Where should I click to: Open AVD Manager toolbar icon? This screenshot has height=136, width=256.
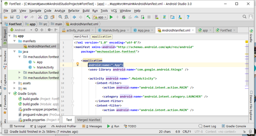(x=157, y=17)
